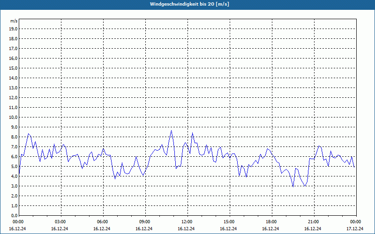This screenshot has height=234, width=375.
Task: Click the highest wind peak before 12:00
Action: click(x=171, y=131)
